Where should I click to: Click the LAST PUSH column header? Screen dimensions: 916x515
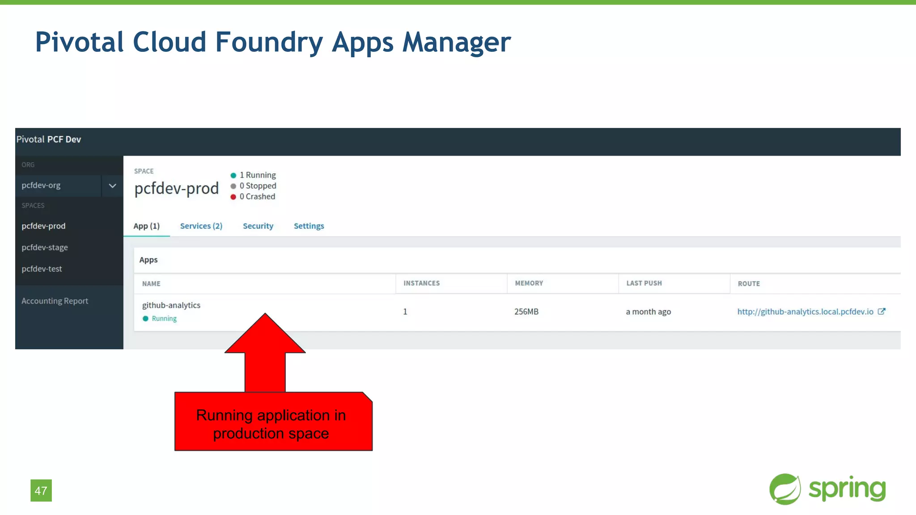click(x=644, y=283)
